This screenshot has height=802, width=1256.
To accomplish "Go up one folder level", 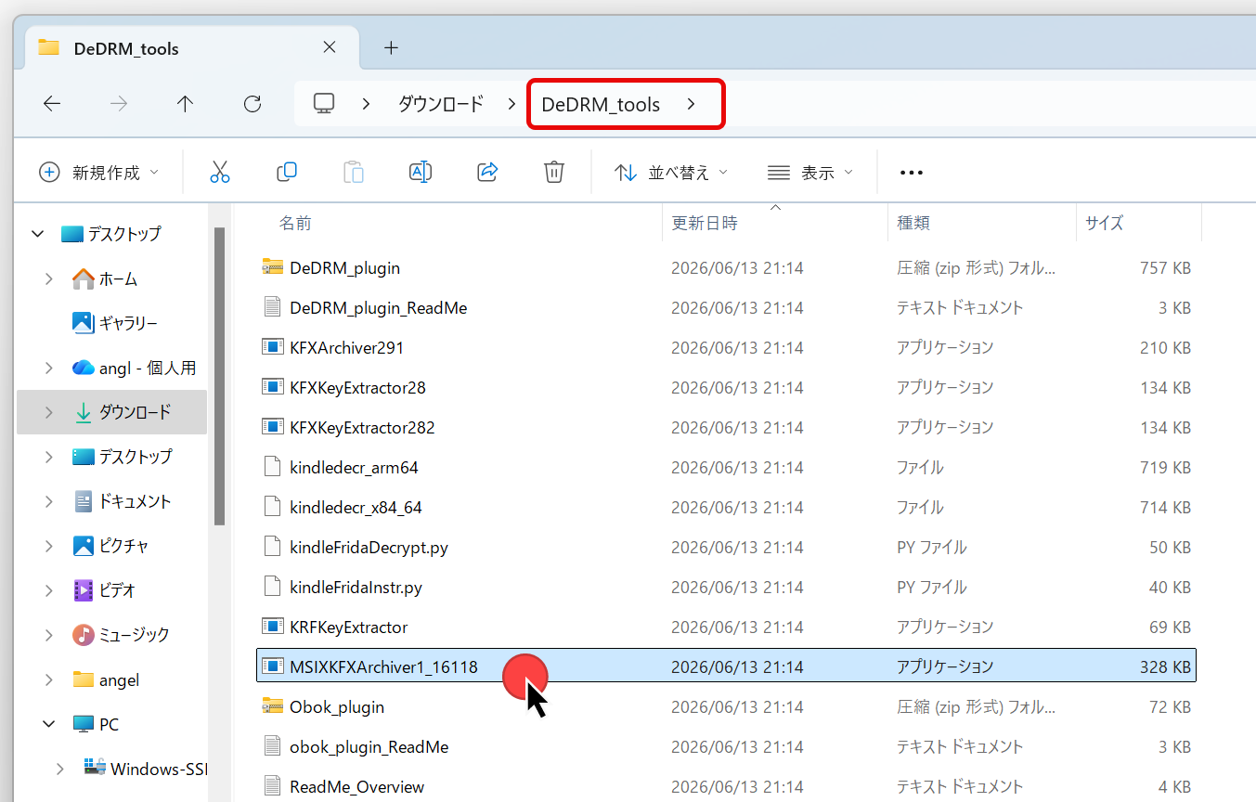I will click(x=186, y=104).
